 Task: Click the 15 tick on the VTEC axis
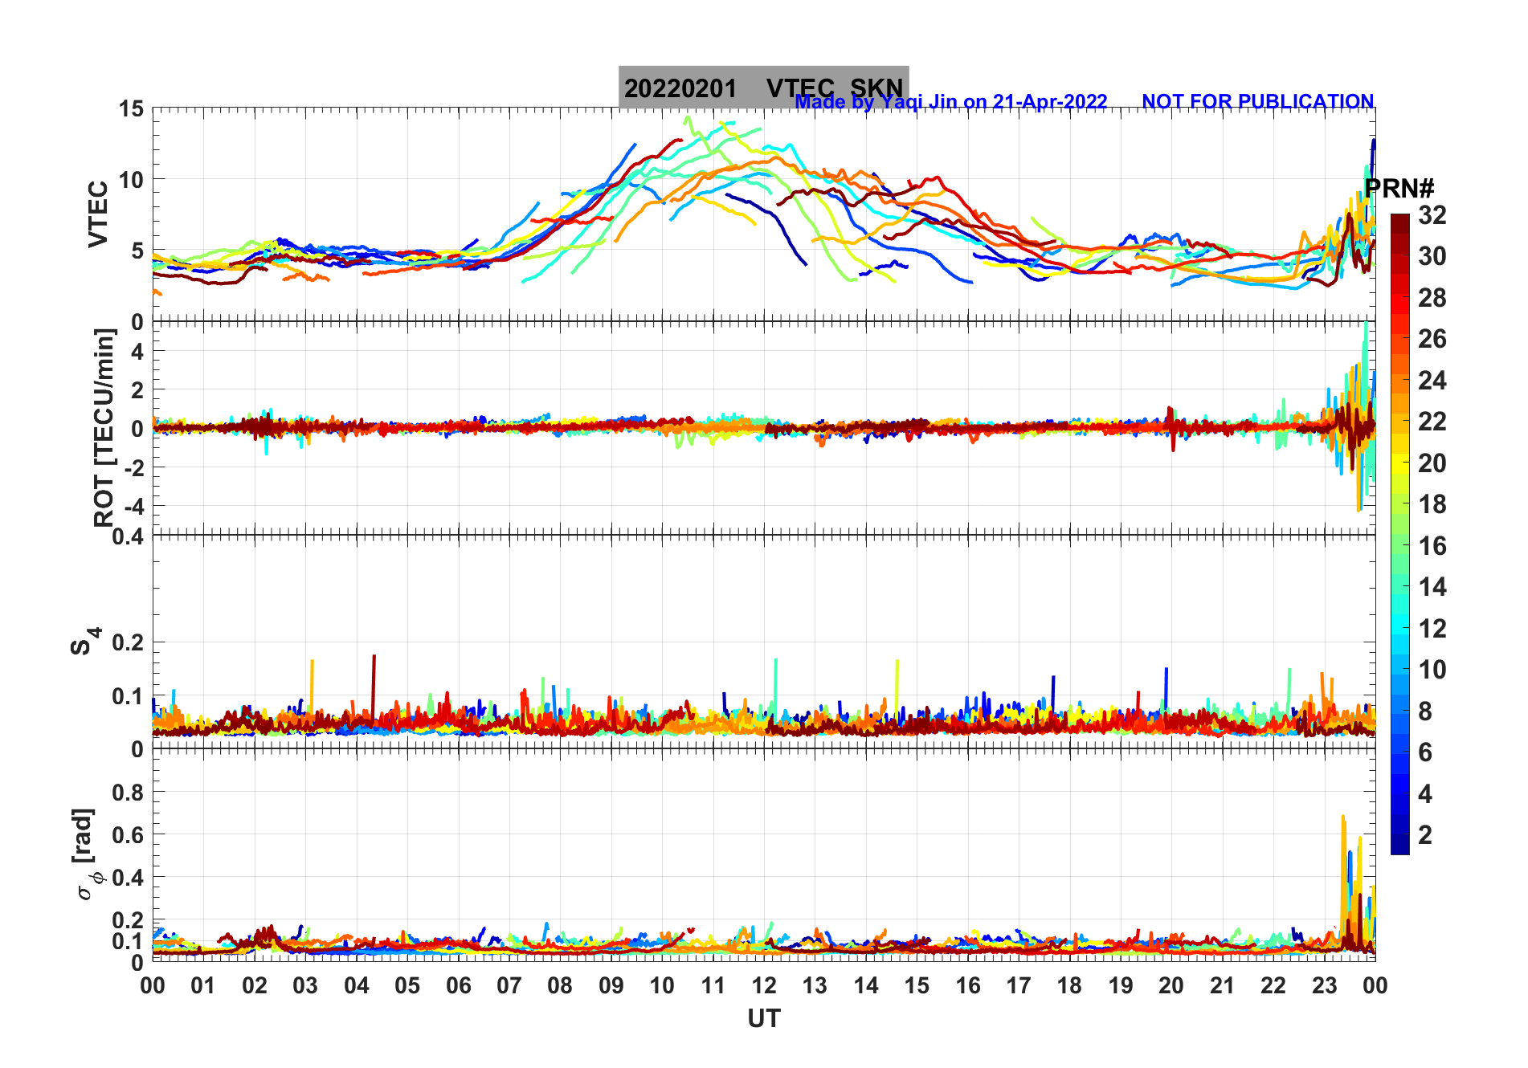[131, 108]
